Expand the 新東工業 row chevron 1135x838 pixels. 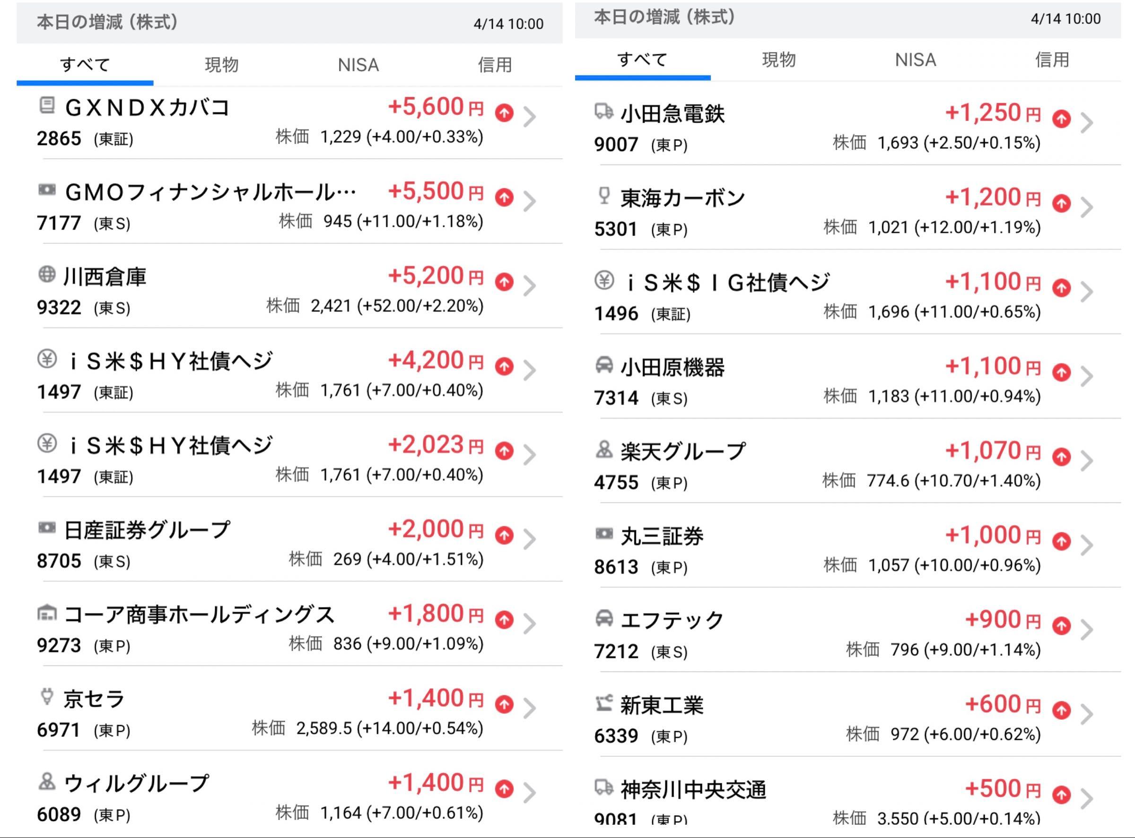pyautogui.click(x=1088, y=714)
